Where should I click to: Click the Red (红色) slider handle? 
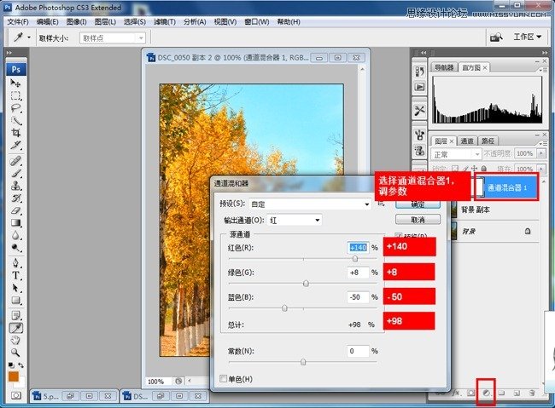click(x=354, y=259)
